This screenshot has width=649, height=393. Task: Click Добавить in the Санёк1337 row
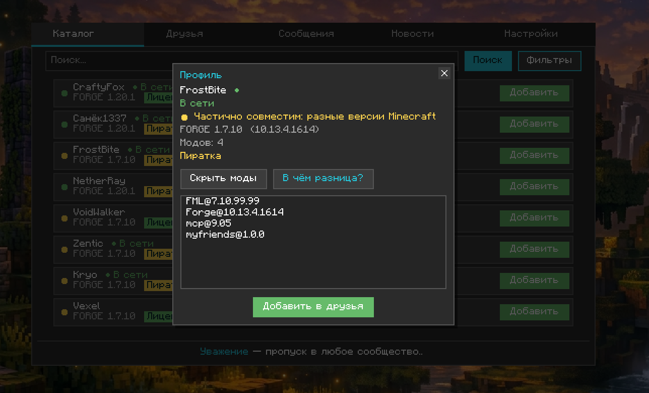(534, 124)
